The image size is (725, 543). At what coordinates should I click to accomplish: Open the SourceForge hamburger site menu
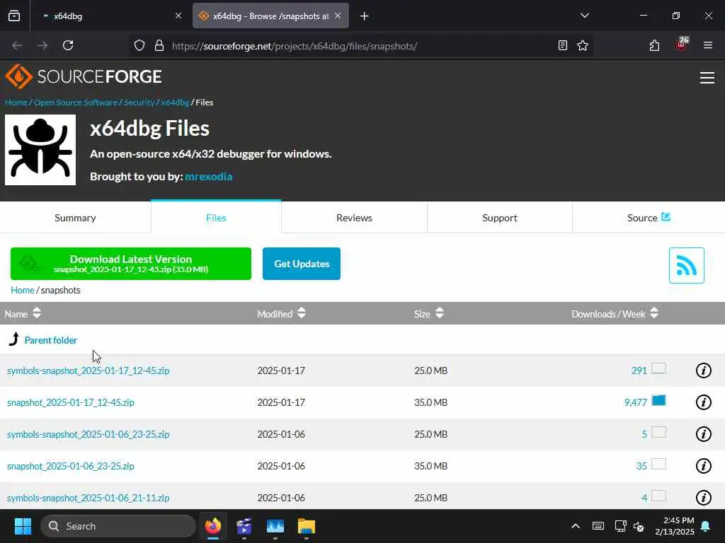(707, 78)
